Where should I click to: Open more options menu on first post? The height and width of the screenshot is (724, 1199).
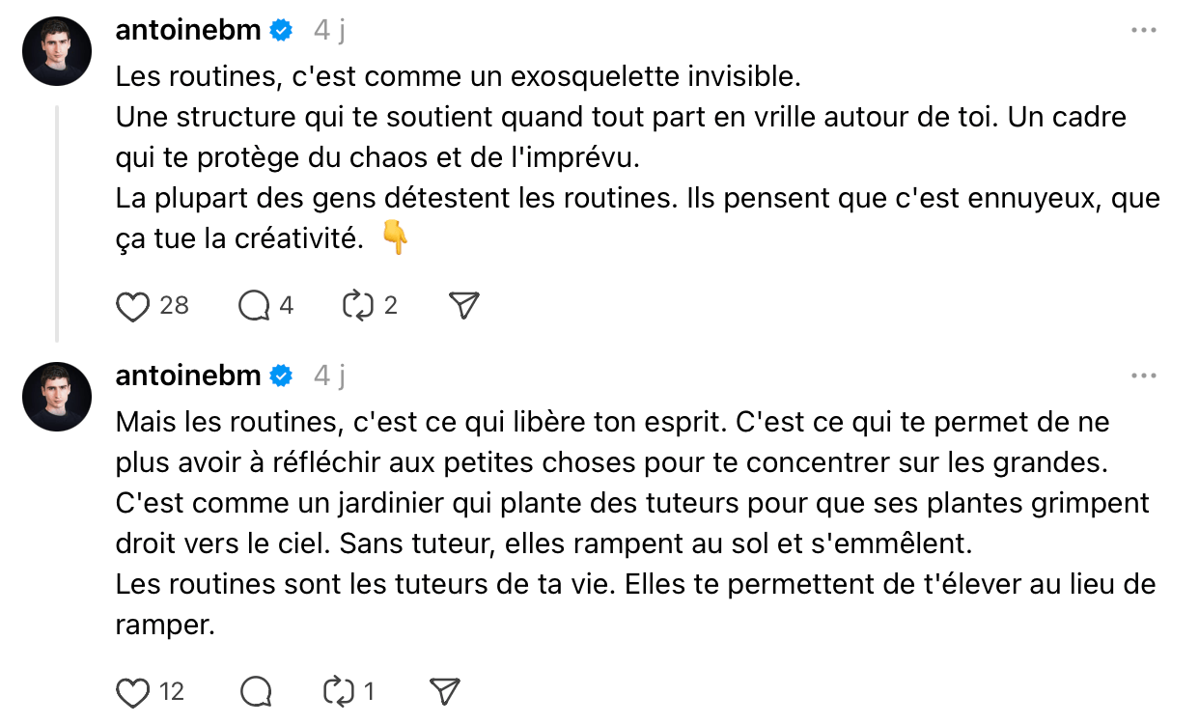(x=1143, y=31)
